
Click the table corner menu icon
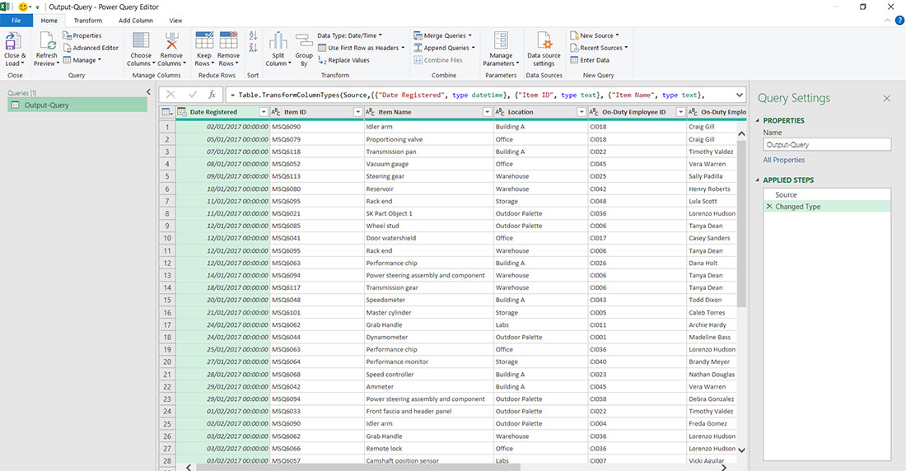[x=167, y=112]
